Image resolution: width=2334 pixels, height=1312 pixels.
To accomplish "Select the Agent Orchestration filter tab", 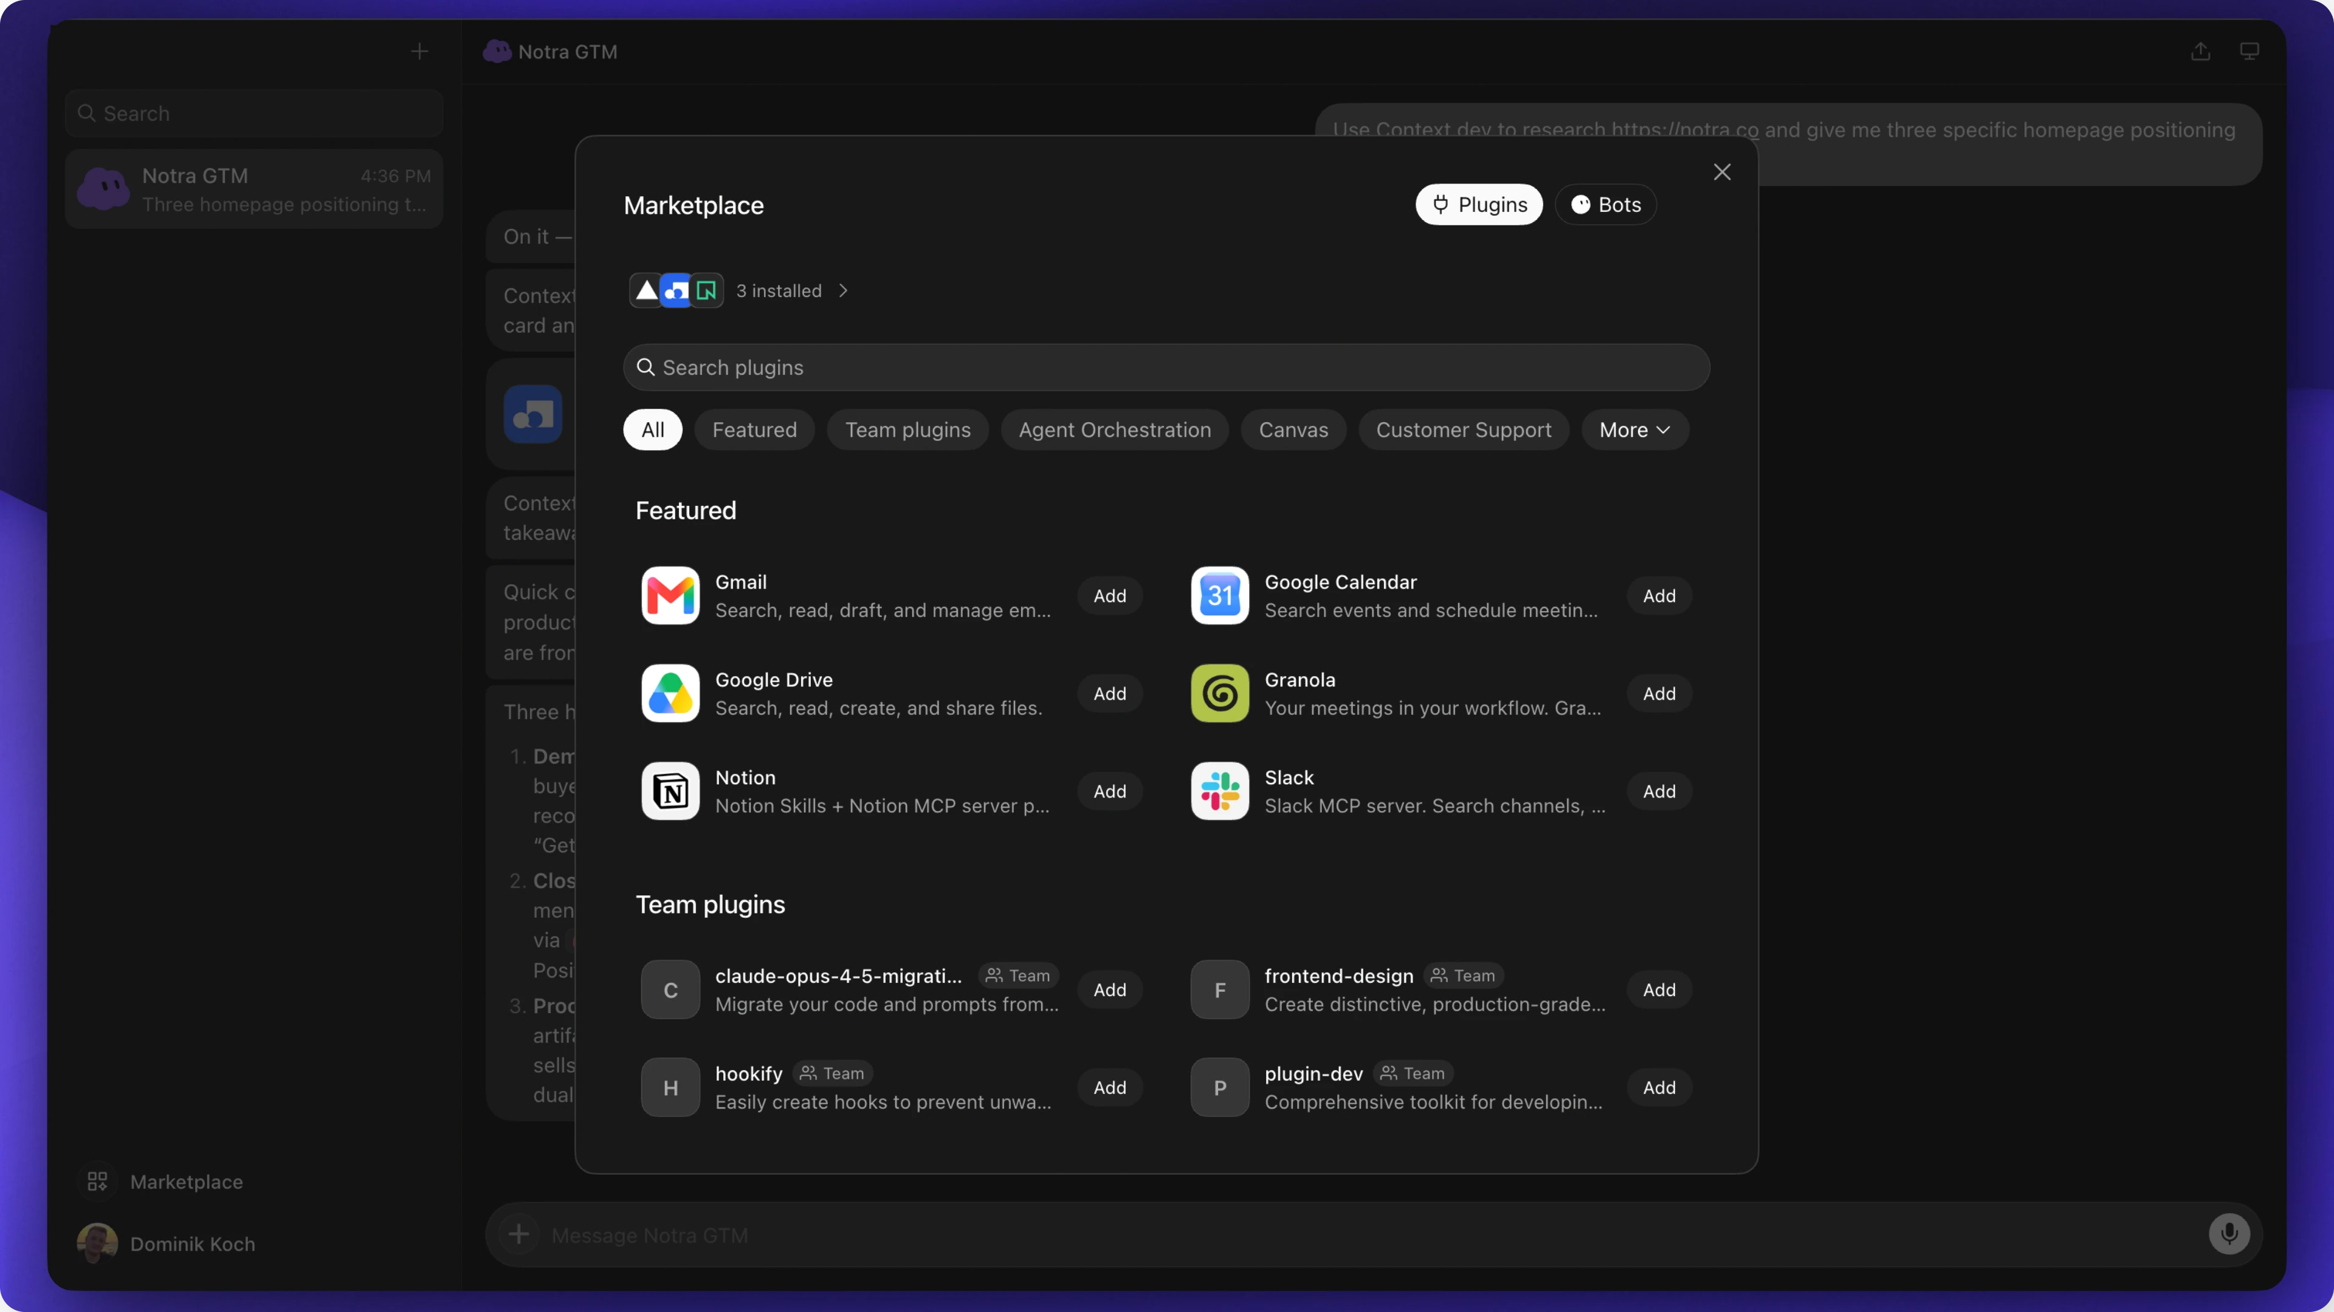I will [x=1115, y=430].
